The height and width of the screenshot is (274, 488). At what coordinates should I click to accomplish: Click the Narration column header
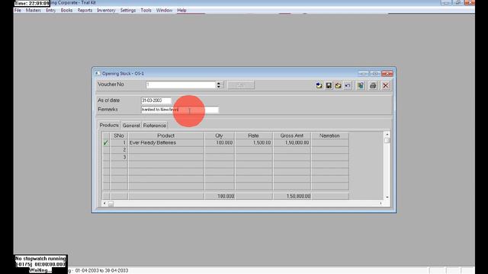330,135
